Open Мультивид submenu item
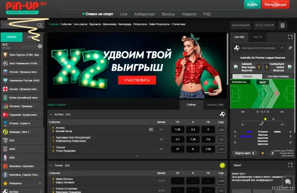 click(x=109, y=24)
